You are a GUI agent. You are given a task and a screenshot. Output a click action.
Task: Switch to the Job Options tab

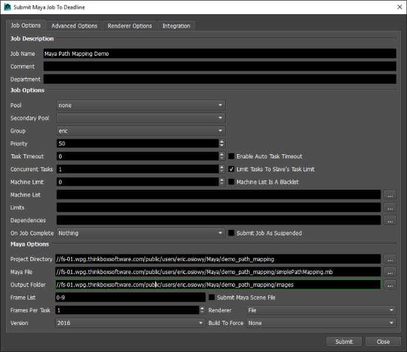(26, 25)
